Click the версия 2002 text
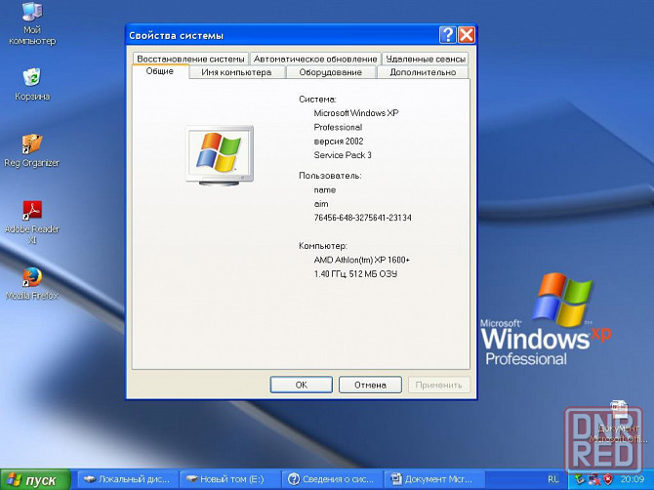The image size is (654, 490). point(339,142)
